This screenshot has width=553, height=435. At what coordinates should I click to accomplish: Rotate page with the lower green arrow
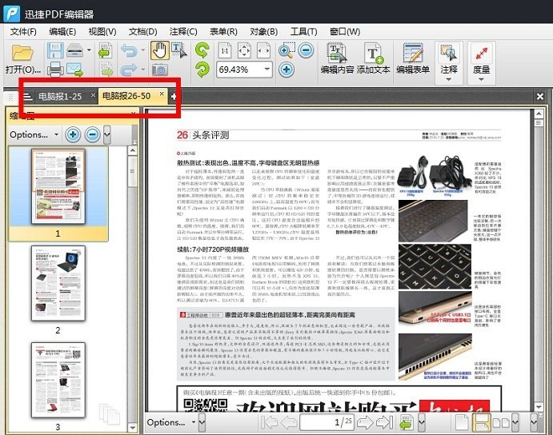click(202, 70)
